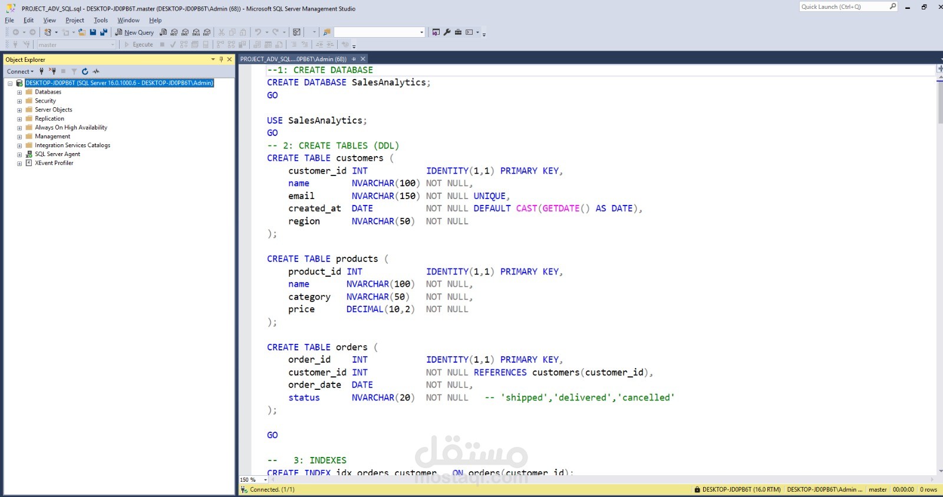This screenshot has height=497, width=943.
Task: Click the Cancel Executing Query stop icon
Action: click(x=162, y=44)
